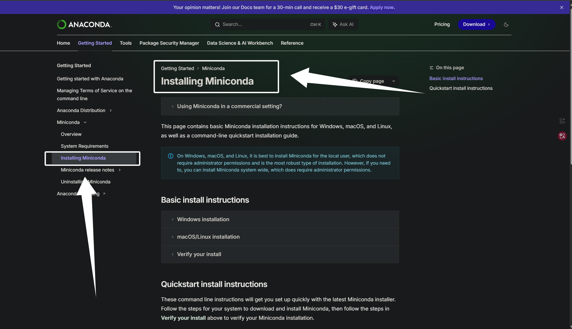572x329 pixels.
Task: Expand Miniconda release notes chevron
Action: [120, 170]
